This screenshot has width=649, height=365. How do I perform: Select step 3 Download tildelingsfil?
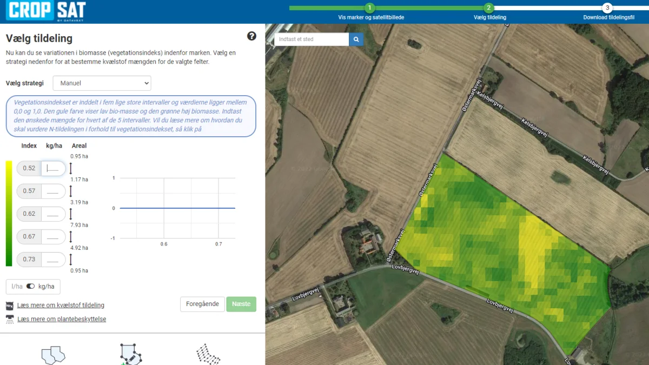pos(608,8)
